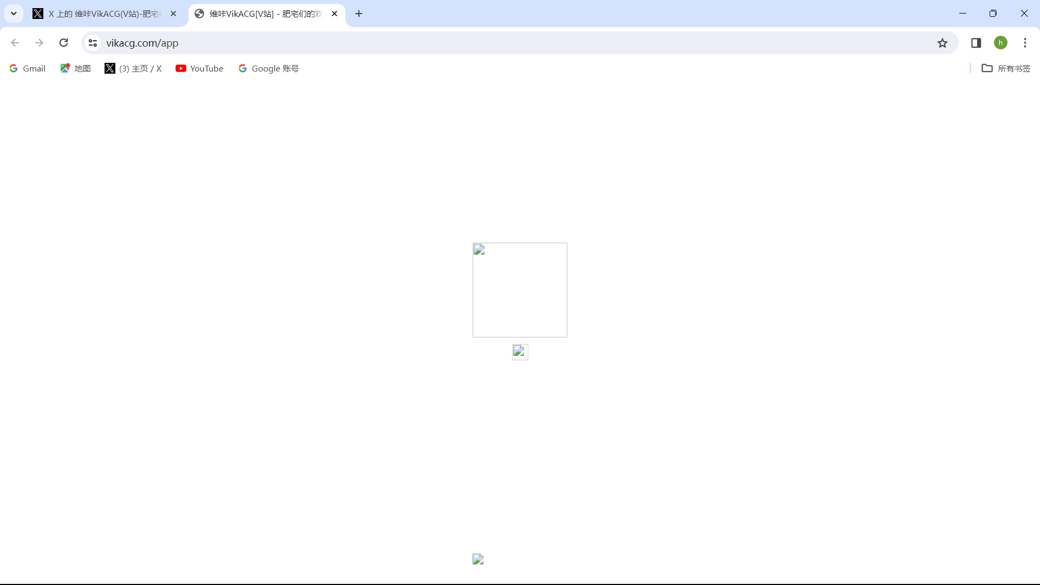Expand the tab search dropdown
This screenshot has height=585, width=1040.
pyautogui.click(x=14, y=14)
